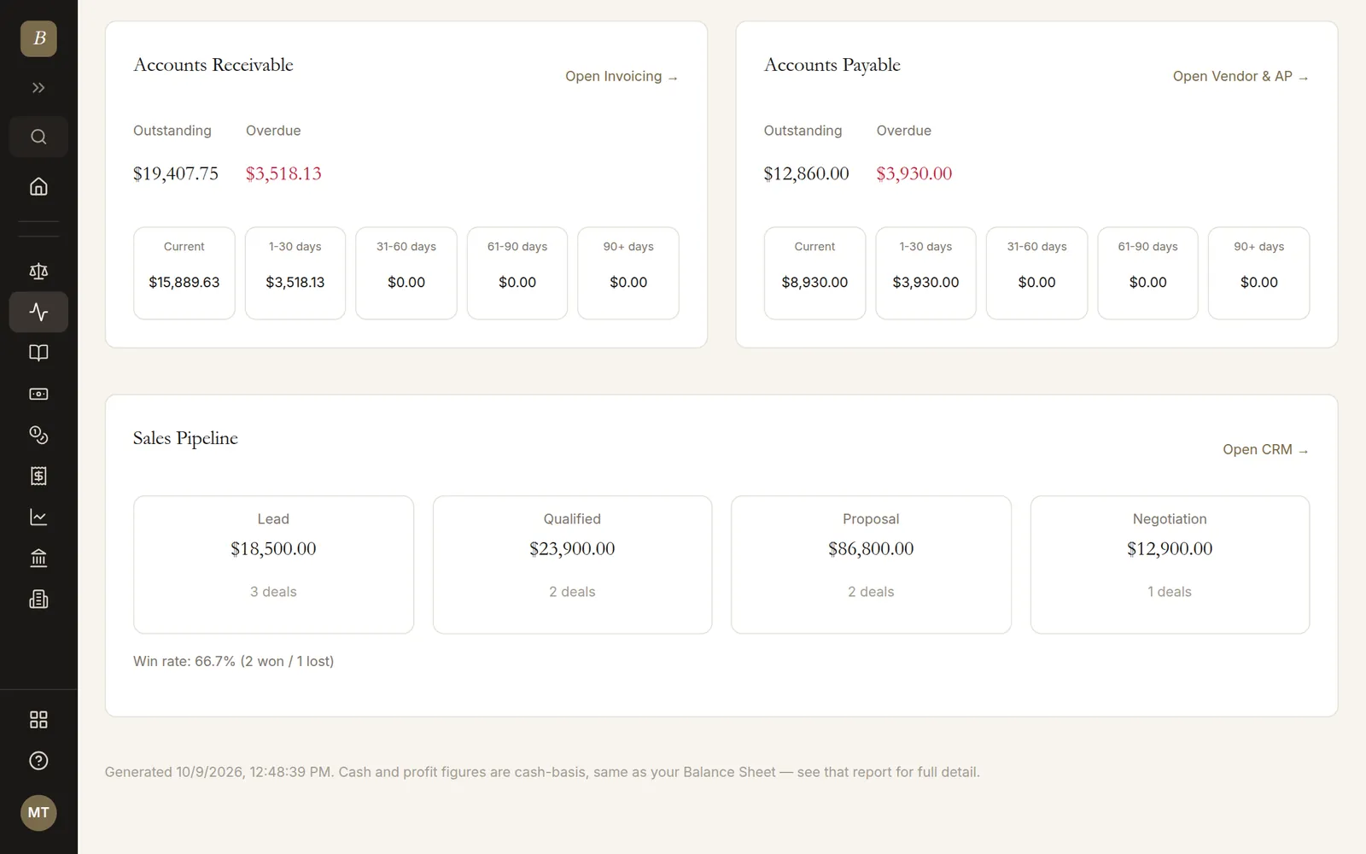Open the apps grid icon
Screen dimensions: 1366x854
(38, 720)
